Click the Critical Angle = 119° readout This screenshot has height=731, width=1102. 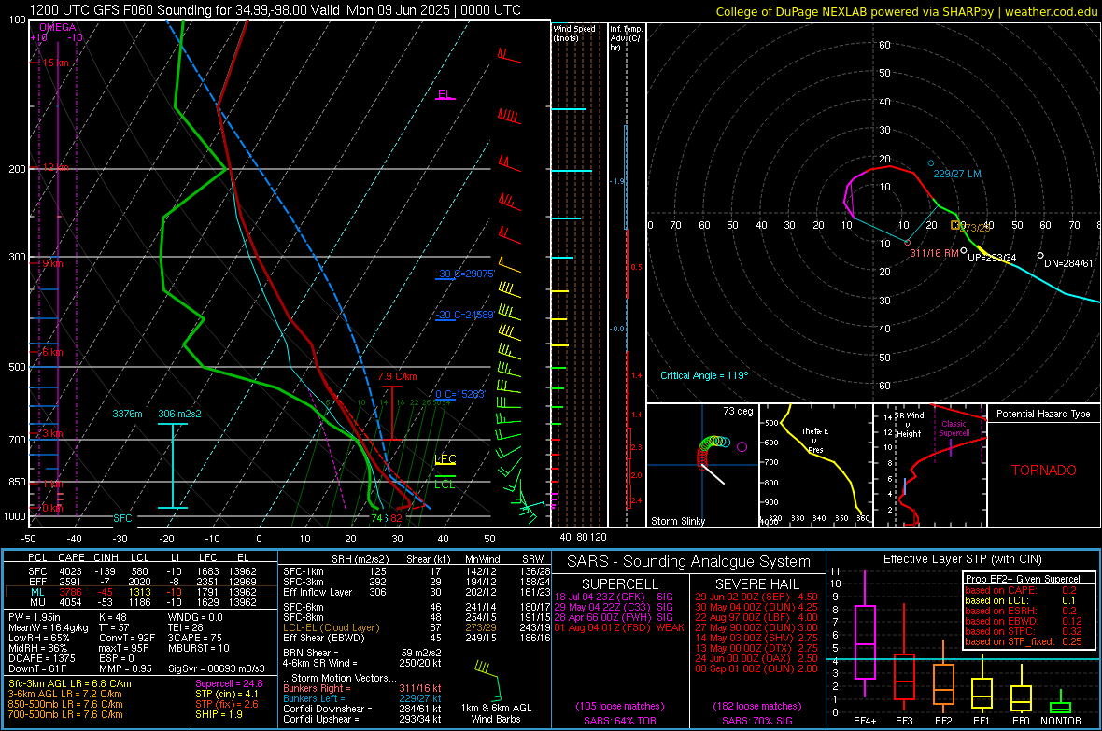(704, 375)
